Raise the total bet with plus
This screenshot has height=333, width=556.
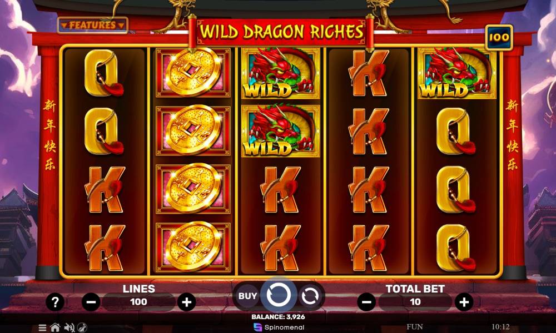[x=464, y=302]
